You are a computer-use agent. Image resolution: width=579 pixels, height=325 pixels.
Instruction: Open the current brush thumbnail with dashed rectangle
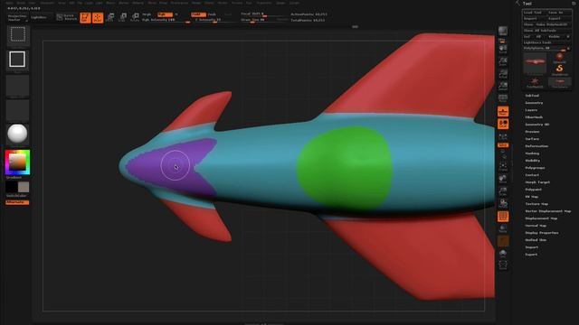[17, 35]
